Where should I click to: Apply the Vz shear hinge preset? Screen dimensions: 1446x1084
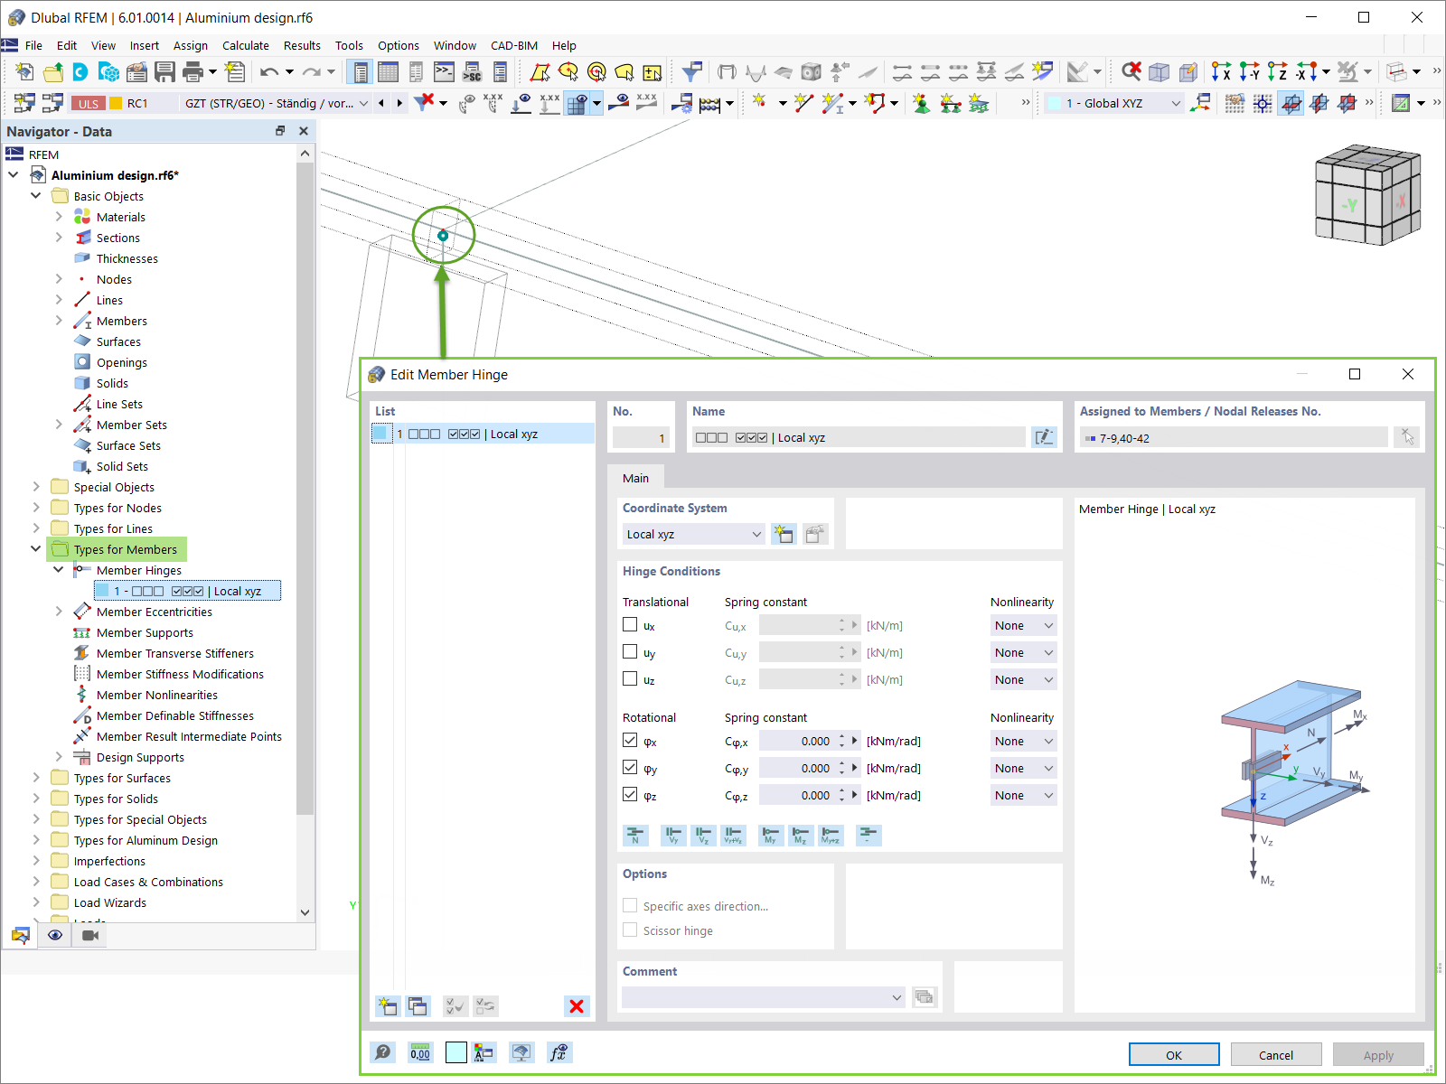(x=703, y=836)
